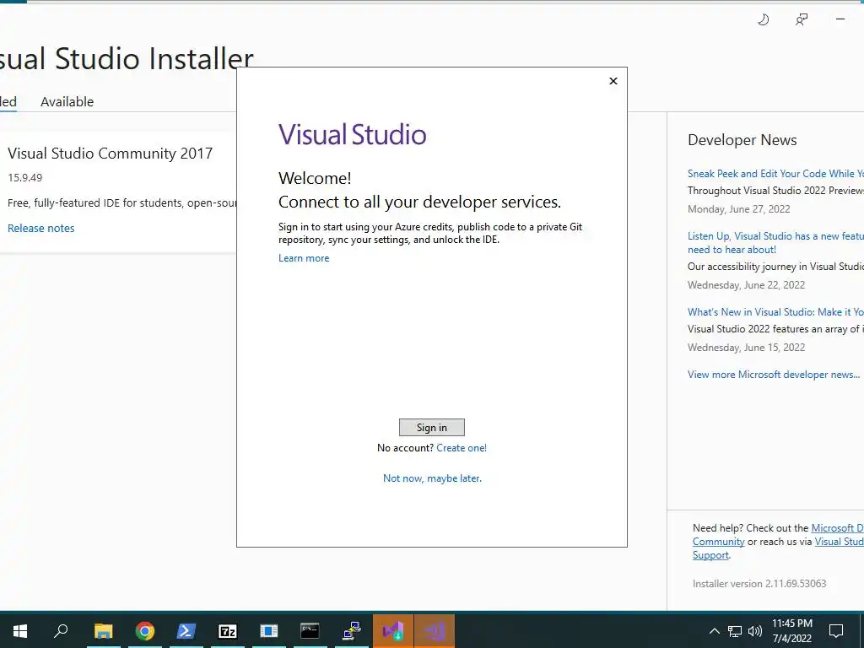Open Release notes in Installer window
864x648 pixels.
pyautogui.click(x=40, y=228)
